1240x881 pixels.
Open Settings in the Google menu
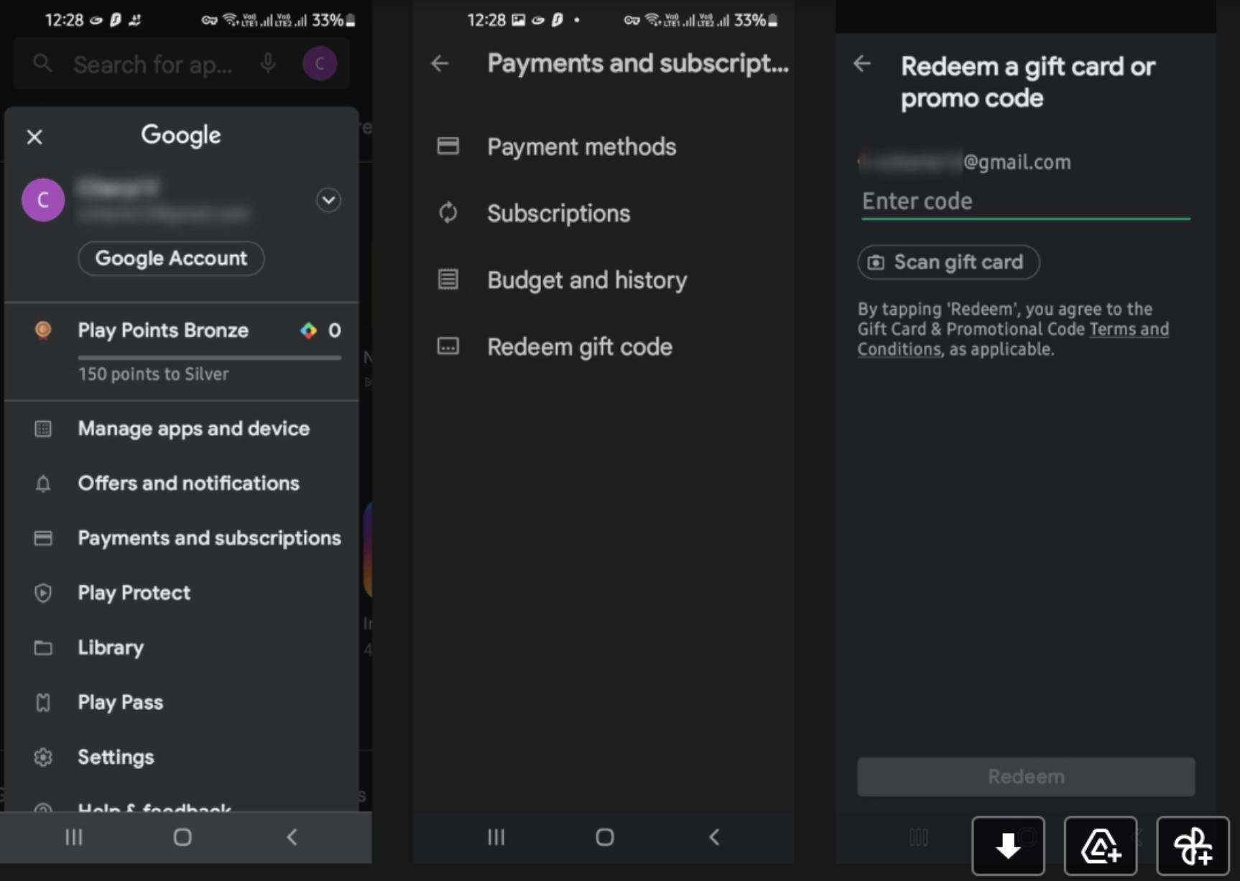coord(182,757)
